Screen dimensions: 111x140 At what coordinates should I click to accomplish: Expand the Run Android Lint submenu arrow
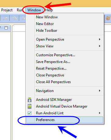tap(100, 113)
